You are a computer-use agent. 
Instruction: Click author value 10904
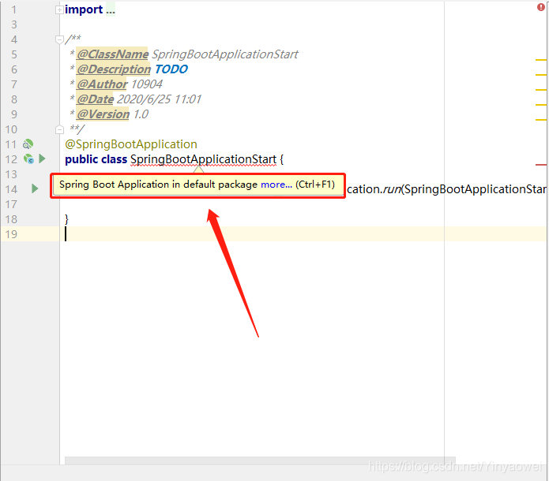pos(147,84)
